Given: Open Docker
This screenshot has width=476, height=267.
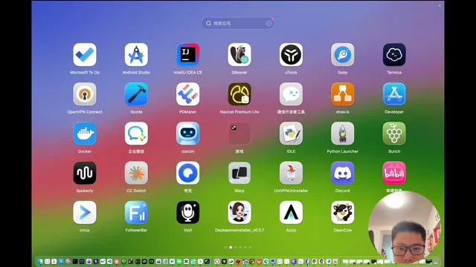Looking at the screenshot, I should pyautogui.click(x=85, y=133).
